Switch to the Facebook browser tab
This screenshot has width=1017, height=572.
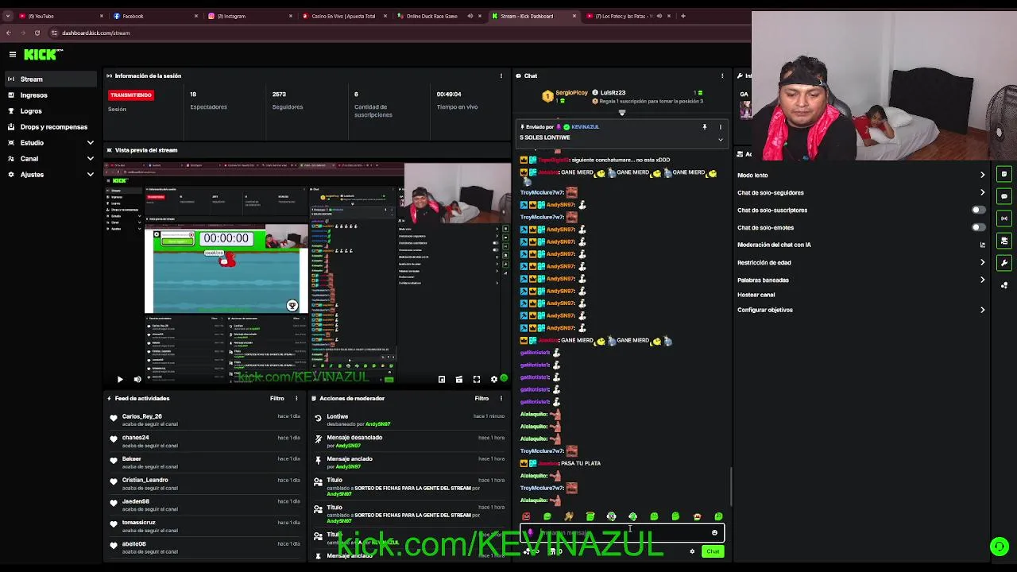(155, 16)
